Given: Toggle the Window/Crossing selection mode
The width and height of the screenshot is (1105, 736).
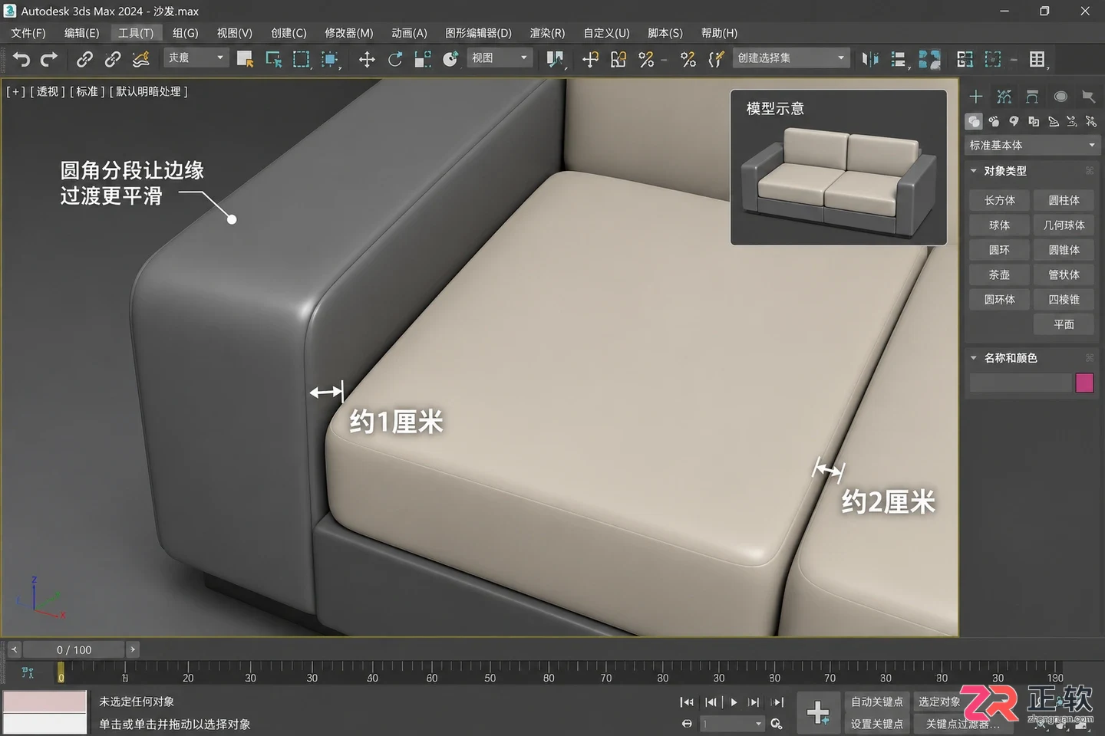Looking at the screenshot, I should point(330,59).
